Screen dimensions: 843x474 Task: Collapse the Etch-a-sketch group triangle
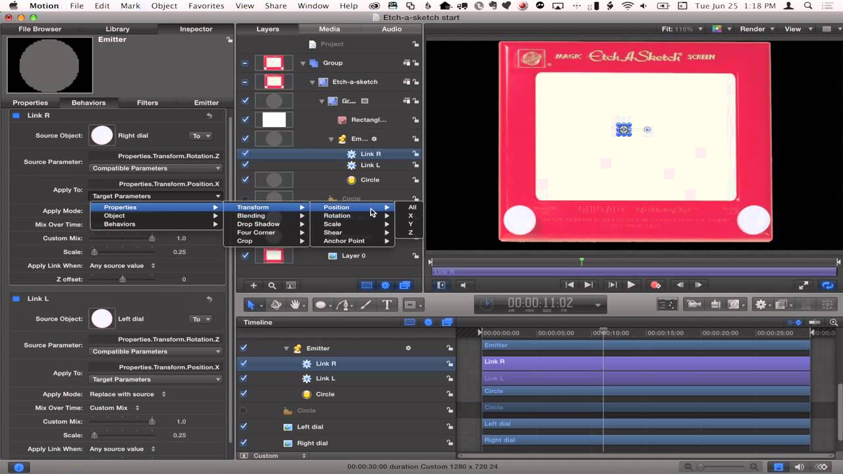click(x=312, y=82)
